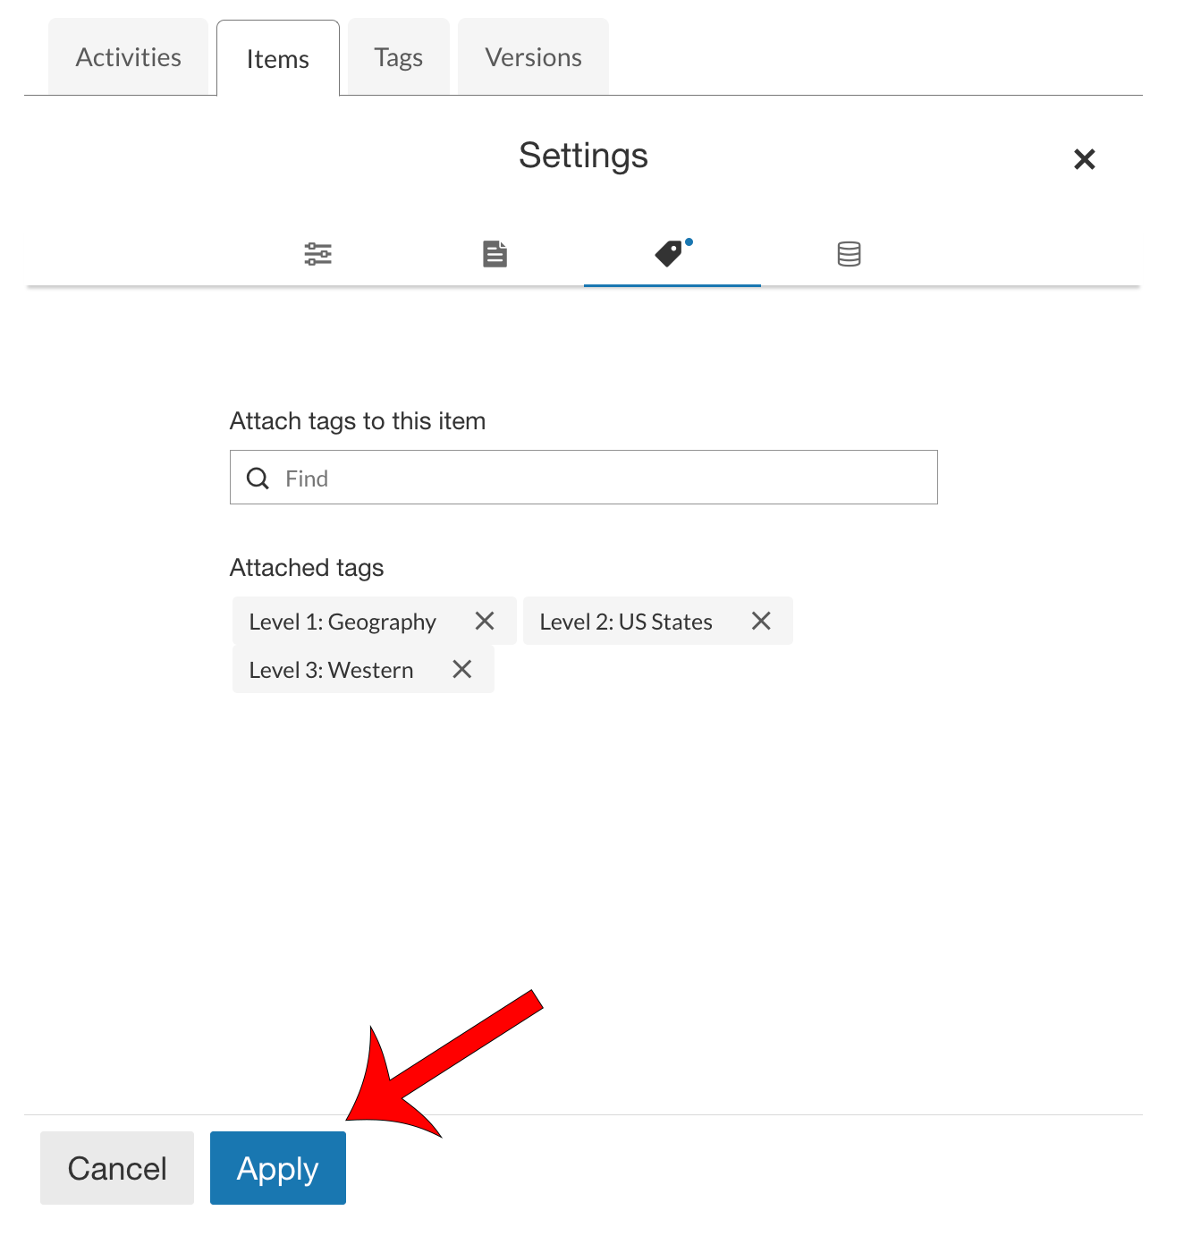Click the blue dot on the tag section icon
The image size is (1184, 1236).
689,240
